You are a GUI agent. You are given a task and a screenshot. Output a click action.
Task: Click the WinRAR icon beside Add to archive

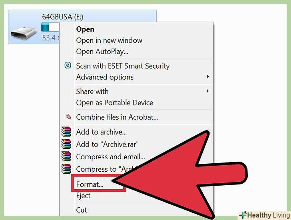pos(66,131)
